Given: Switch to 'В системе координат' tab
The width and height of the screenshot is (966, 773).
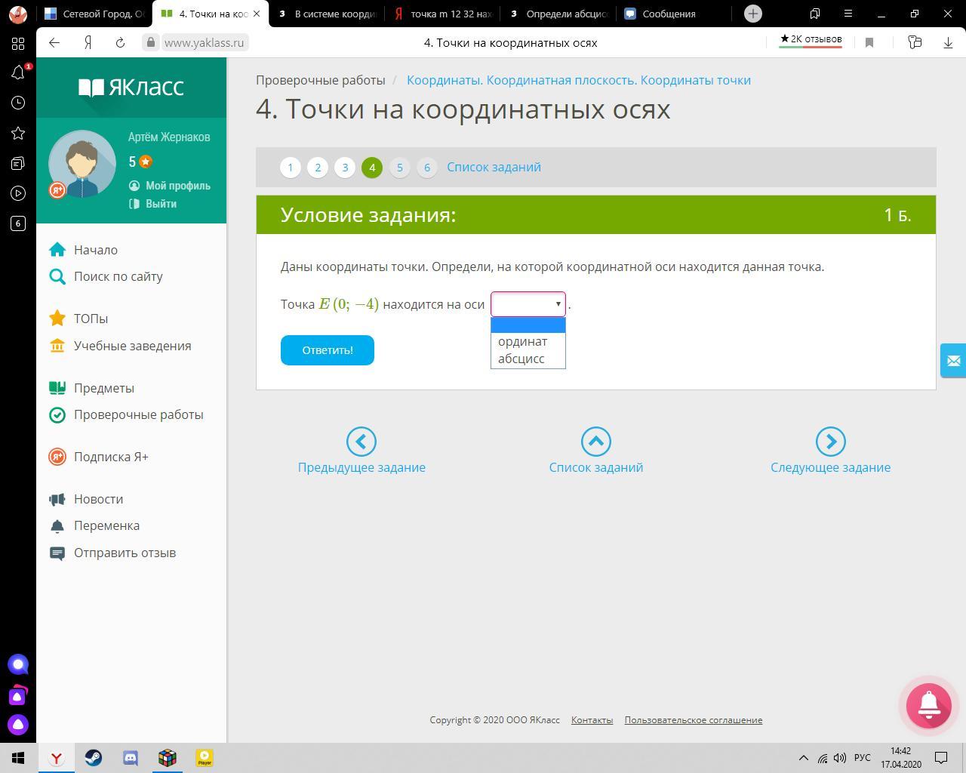Looking at the screenshot, I should click(328, 14).
